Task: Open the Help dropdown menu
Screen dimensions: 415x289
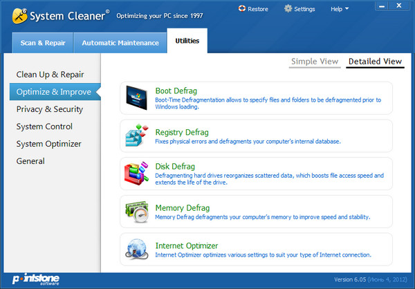Action: 340,9
